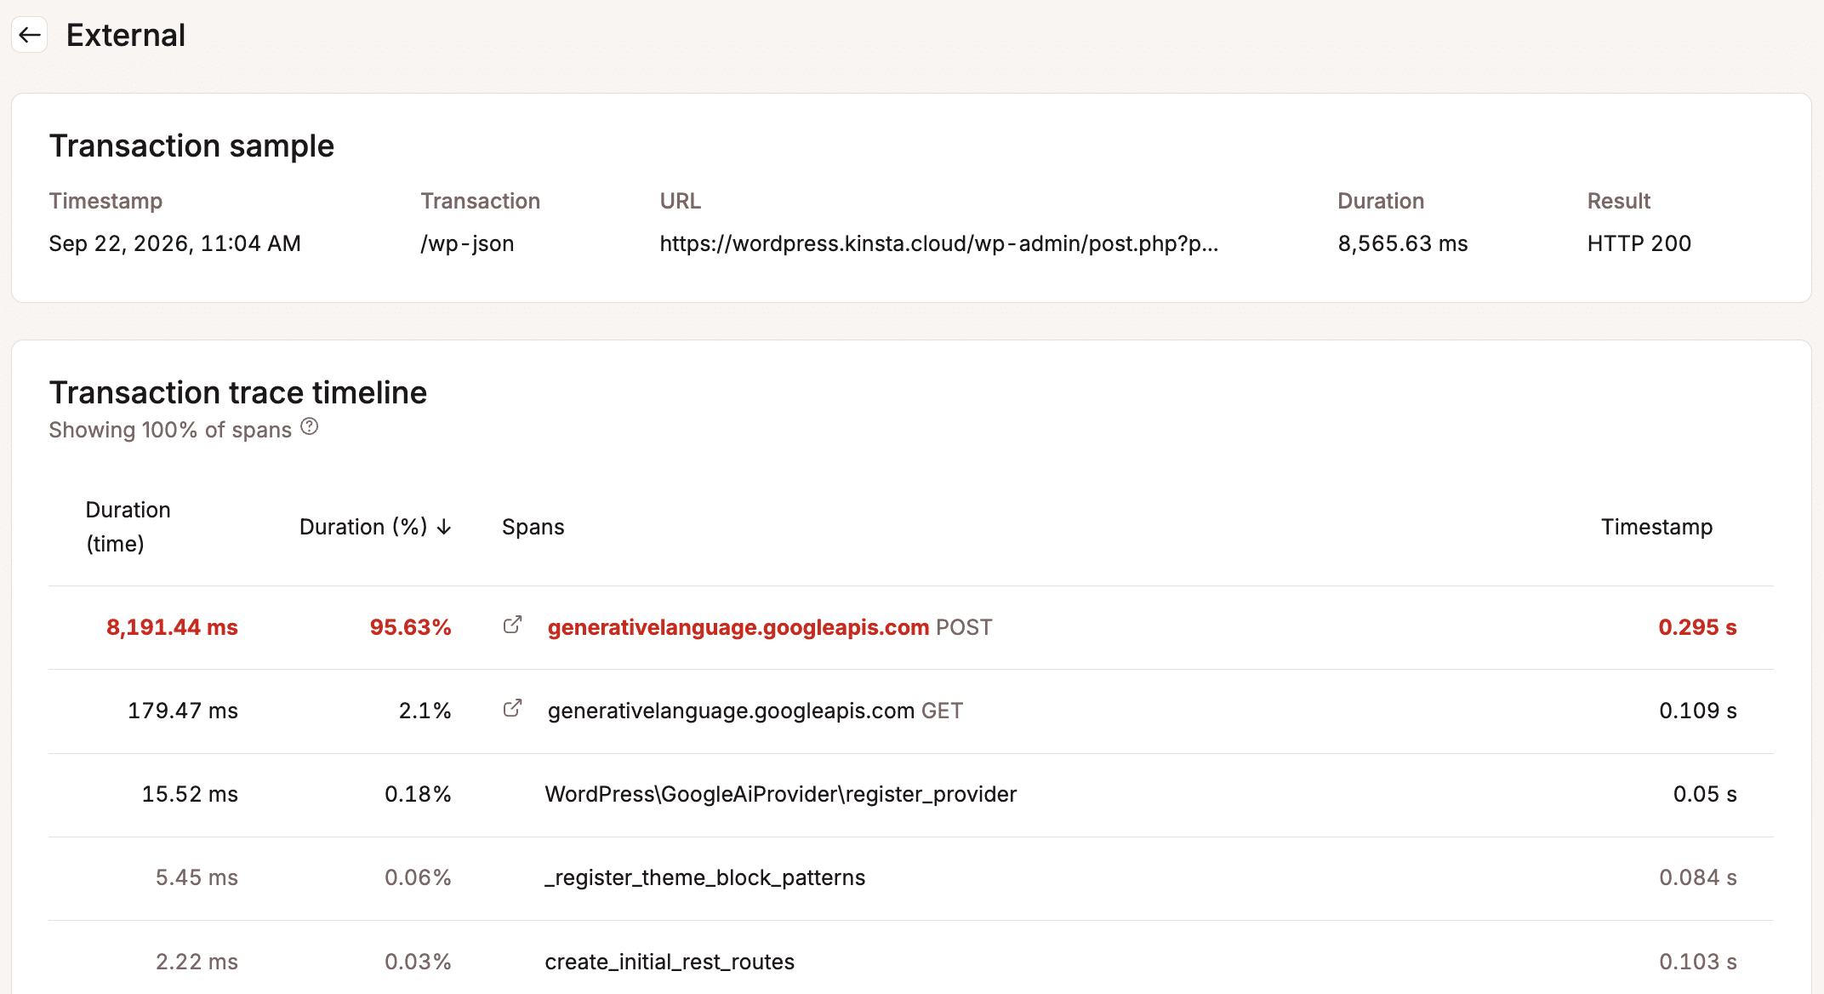
Task: Click the 2.1% duration percentage
Action: (x=425, y=711)
